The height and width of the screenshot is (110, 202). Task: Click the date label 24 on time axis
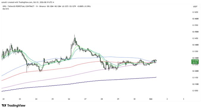[x=36, y=99]
